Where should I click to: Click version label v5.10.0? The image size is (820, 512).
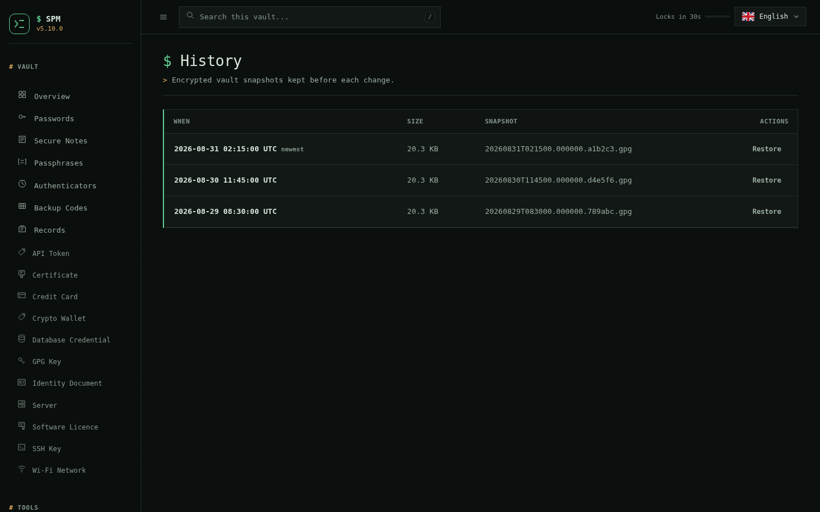(50, 28)
